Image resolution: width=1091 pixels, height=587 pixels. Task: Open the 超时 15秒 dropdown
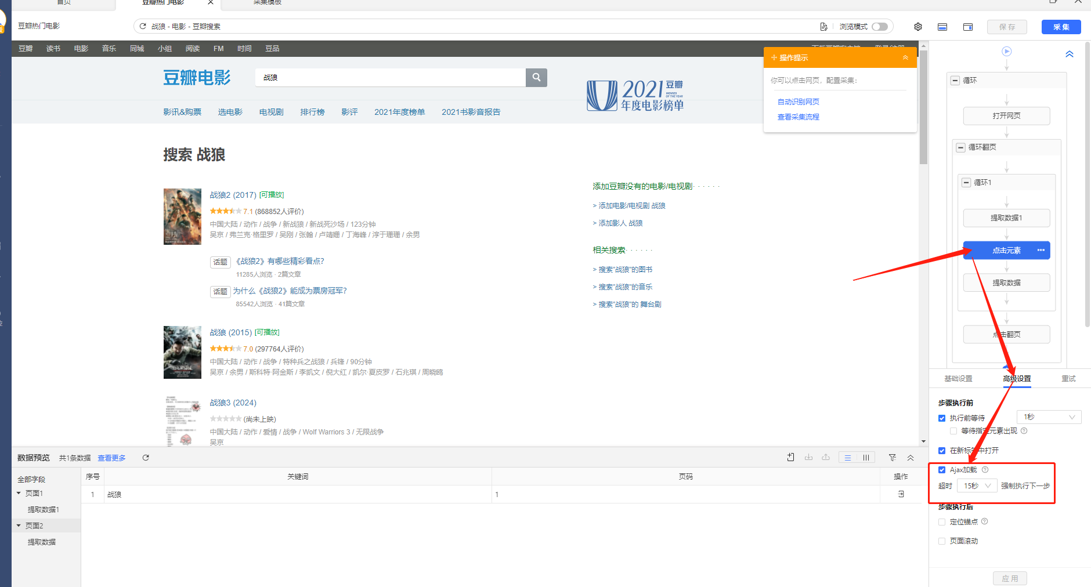pyautogui.click(x=977, y=486)
